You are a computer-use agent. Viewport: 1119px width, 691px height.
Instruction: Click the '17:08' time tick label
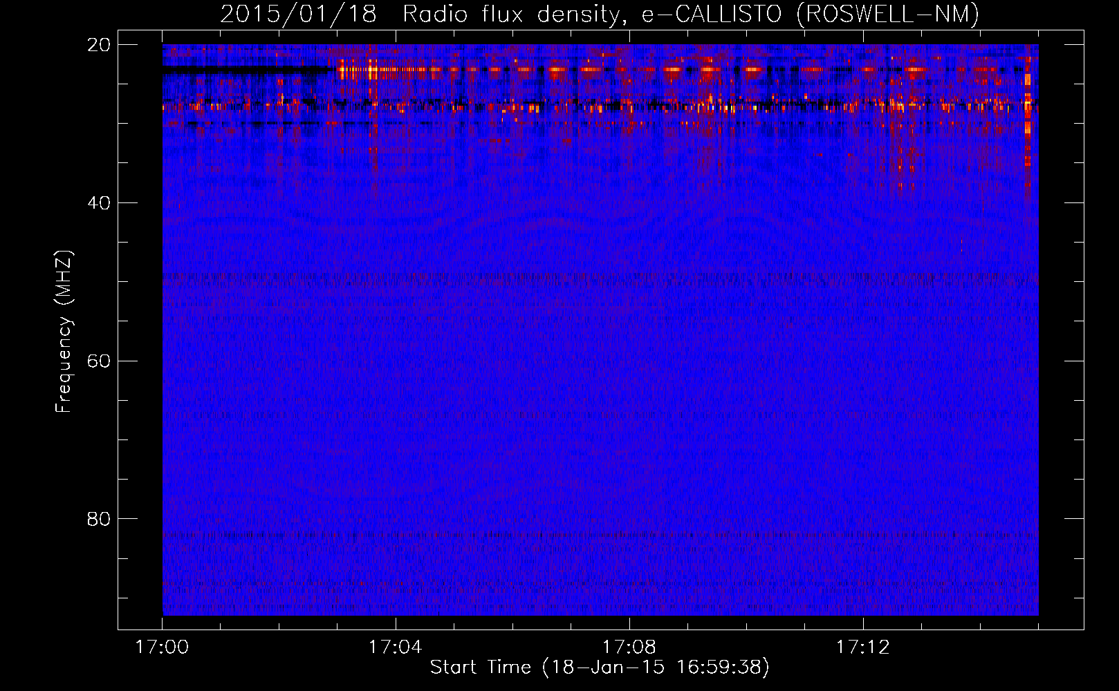click(629, 647)
